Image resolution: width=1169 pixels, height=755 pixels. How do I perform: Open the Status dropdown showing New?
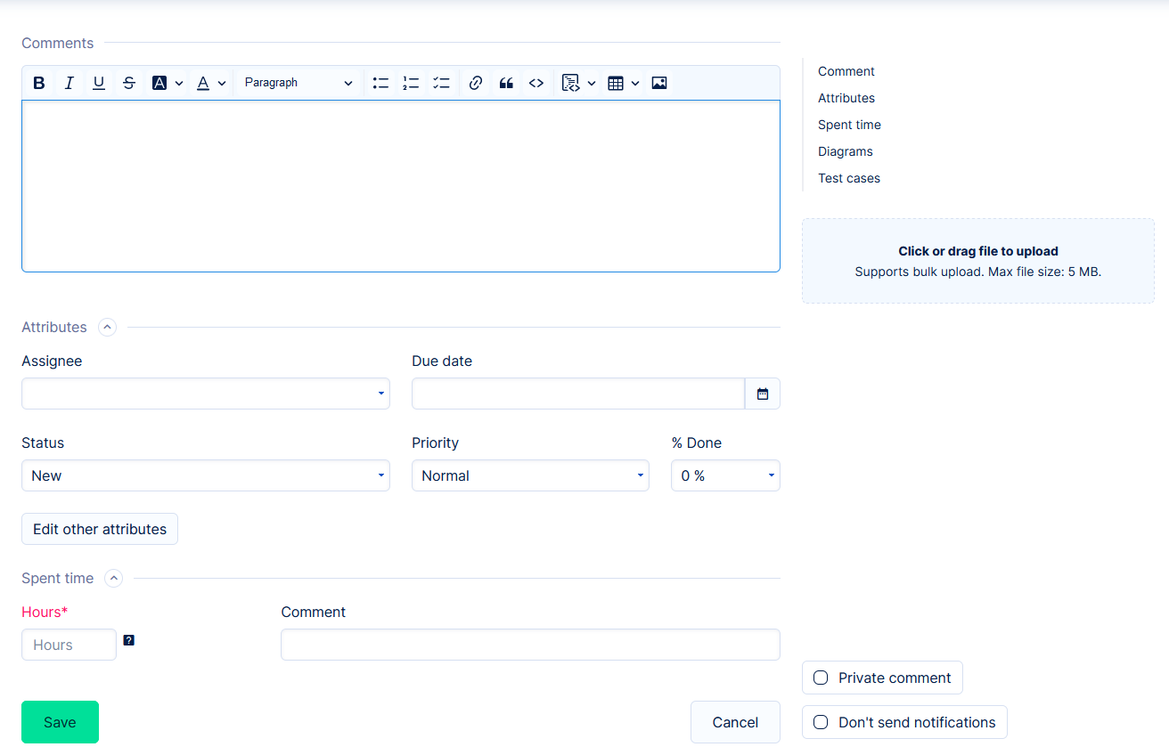205,475
